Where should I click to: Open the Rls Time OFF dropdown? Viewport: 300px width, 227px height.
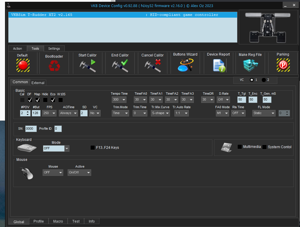[x=238, y=113]
